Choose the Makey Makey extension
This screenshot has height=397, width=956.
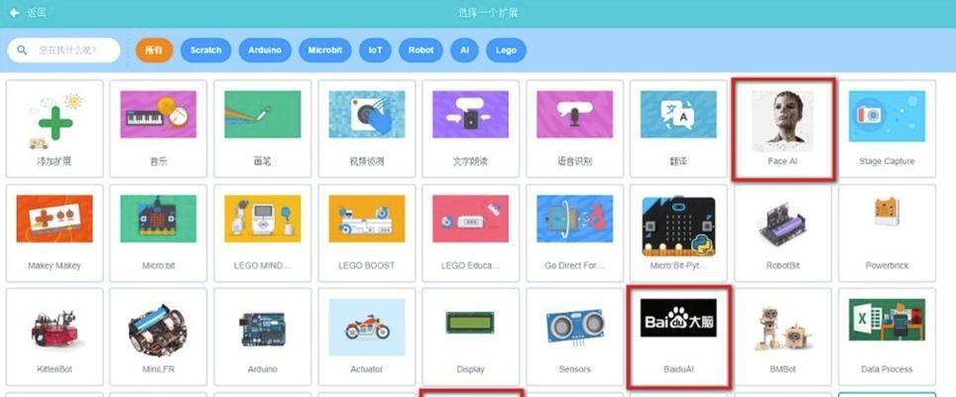click(x=55, y=233)
